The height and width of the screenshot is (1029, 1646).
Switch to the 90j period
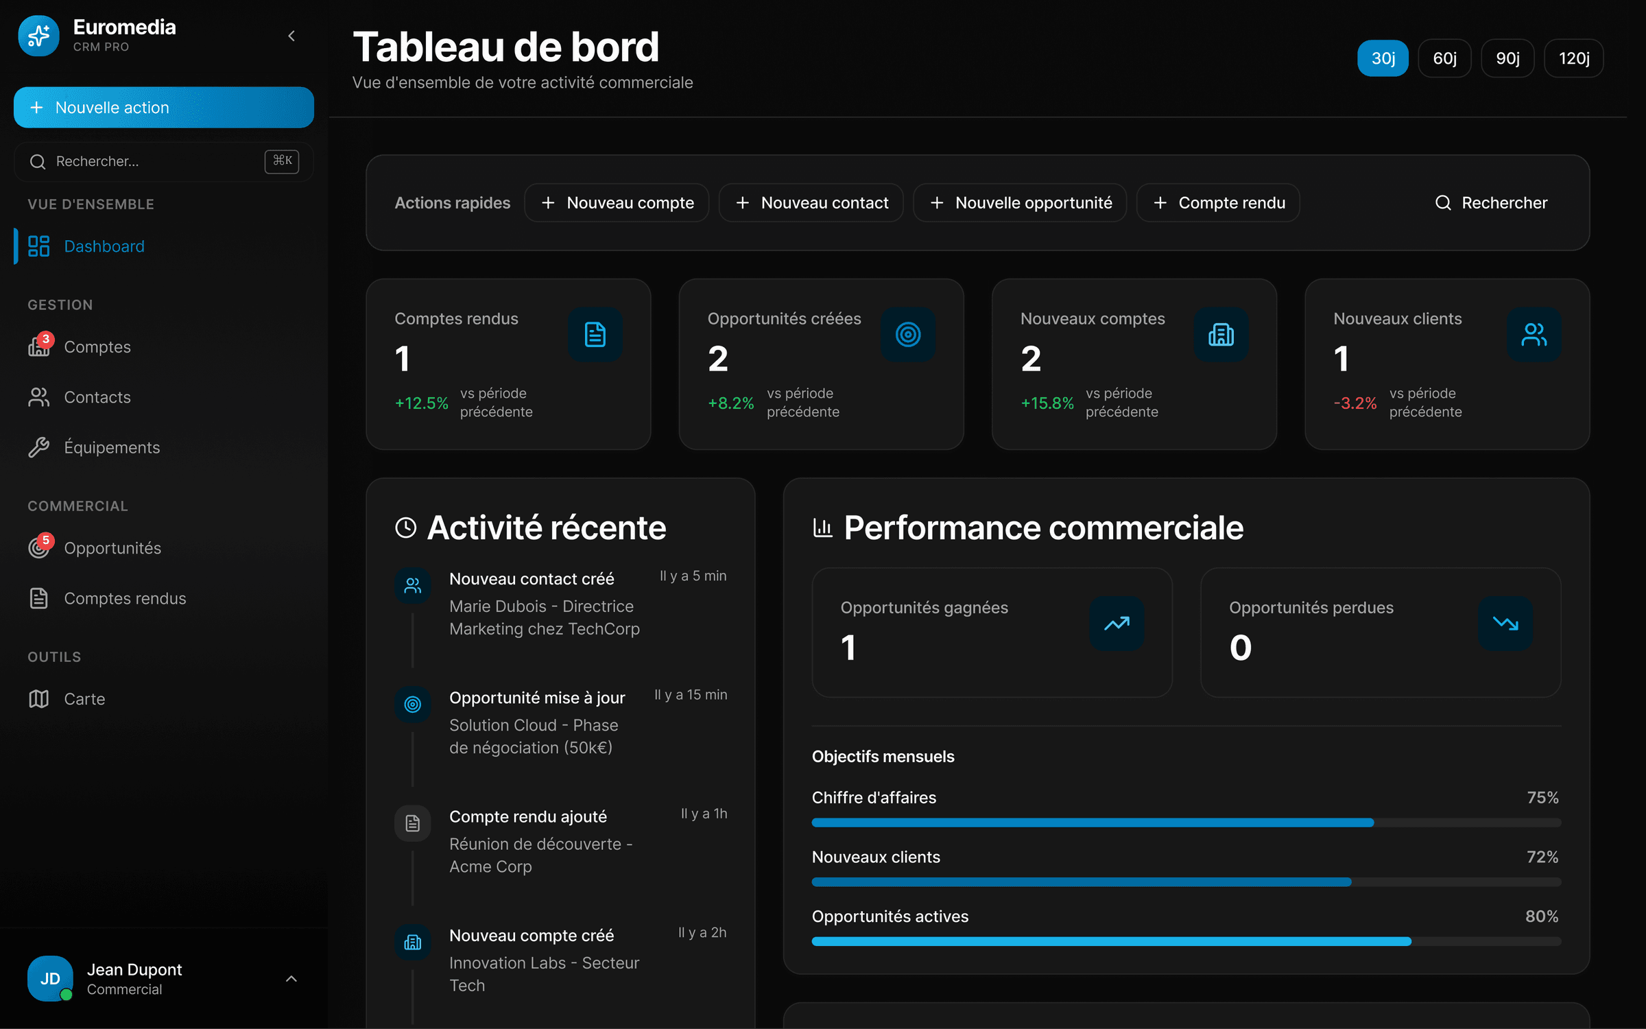tap(1507, 58)
